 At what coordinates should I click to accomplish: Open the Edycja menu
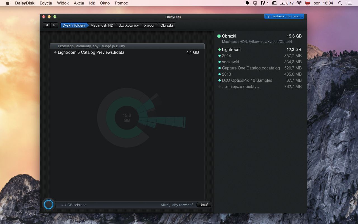click(x=46, y=3)
